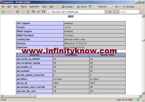Click the apc.file_update_protection directive
This screenshot has width=145, height=102.
31,75
